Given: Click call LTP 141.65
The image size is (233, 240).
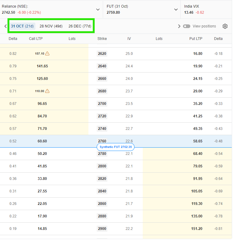Looking at the screenshot, I should [x=42, y=66].
